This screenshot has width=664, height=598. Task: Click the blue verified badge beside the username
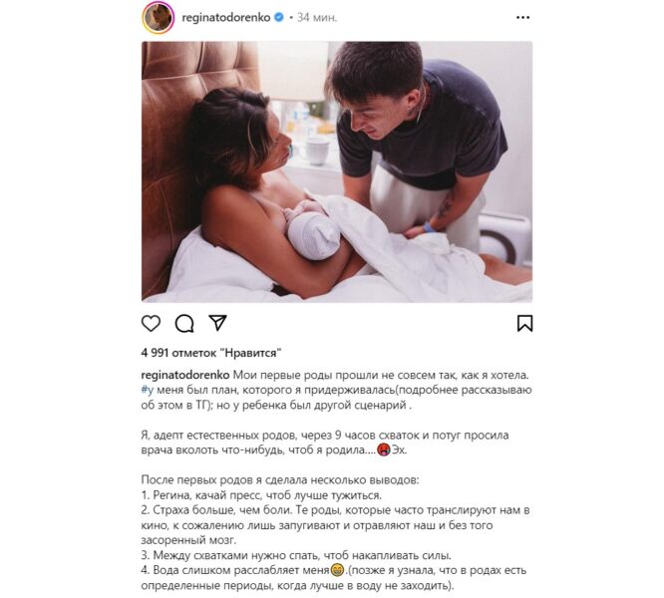tap(279, 17)
